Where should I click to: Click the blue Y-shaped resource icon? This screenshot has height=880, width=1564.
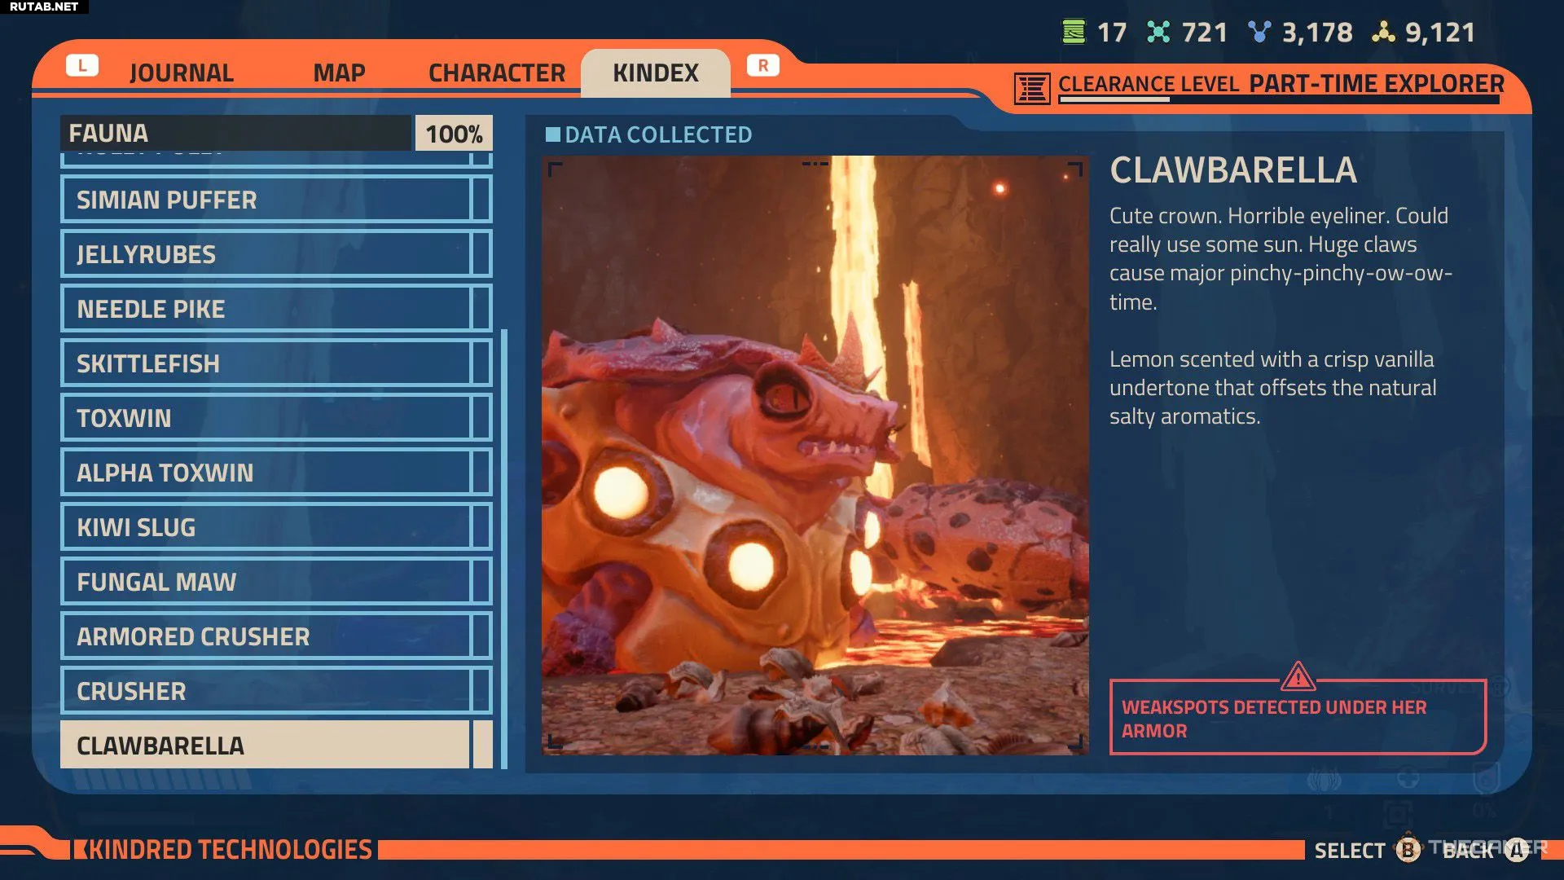[x=1259, y=32]
